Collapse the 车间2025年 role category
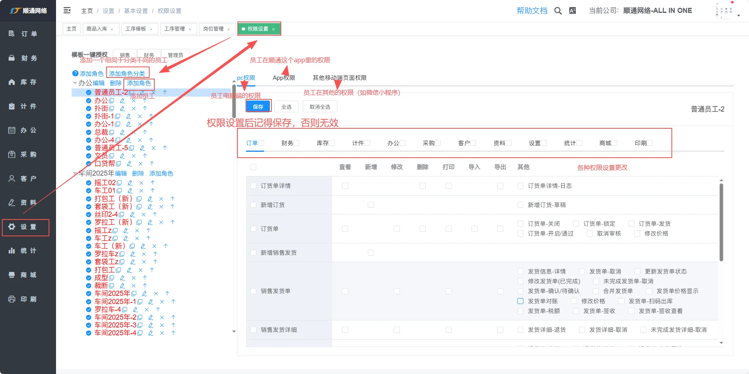 (75, 173)
